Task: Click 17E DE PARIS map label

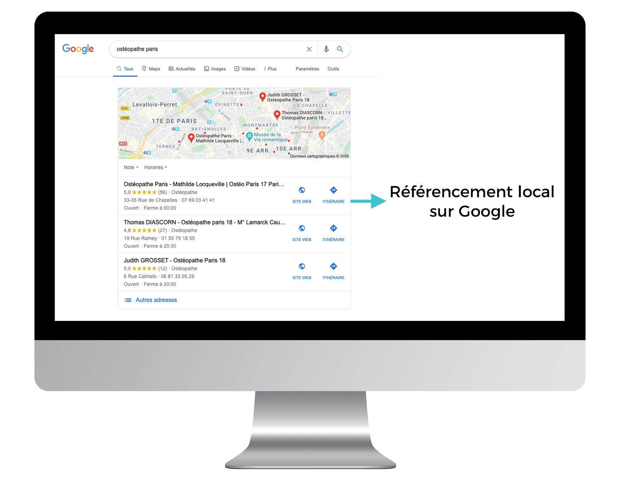Action: click(x=174, y=121)
